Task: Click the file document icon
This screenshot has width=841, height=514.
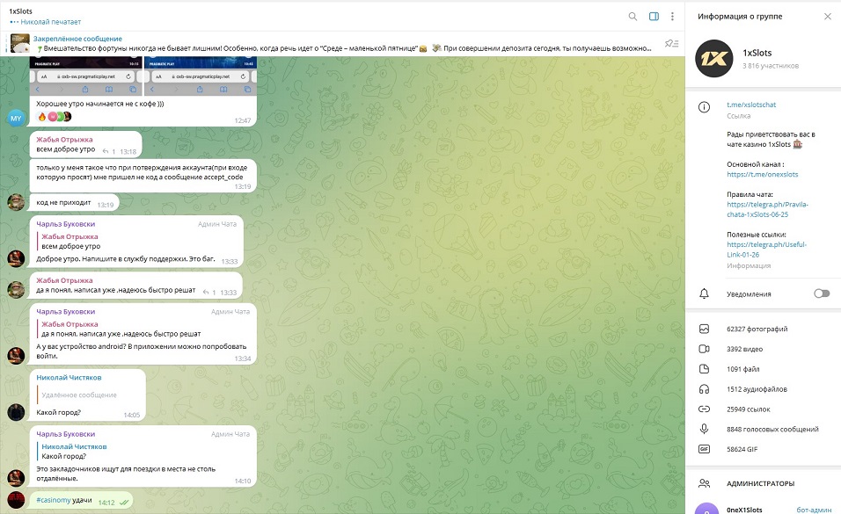Action: coord(705,369)
